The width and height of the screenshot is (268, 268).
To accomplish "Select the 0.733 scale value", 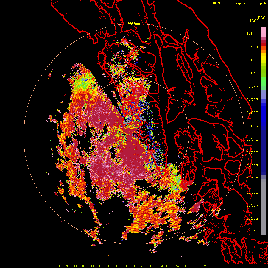I will [252, 100].
